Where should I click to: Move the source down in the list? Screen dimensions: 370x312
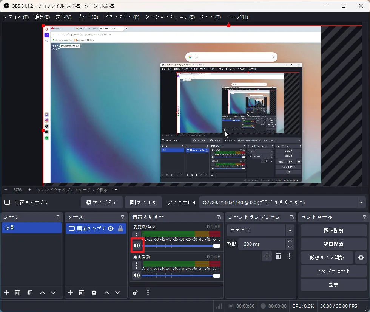pos(117,293)
